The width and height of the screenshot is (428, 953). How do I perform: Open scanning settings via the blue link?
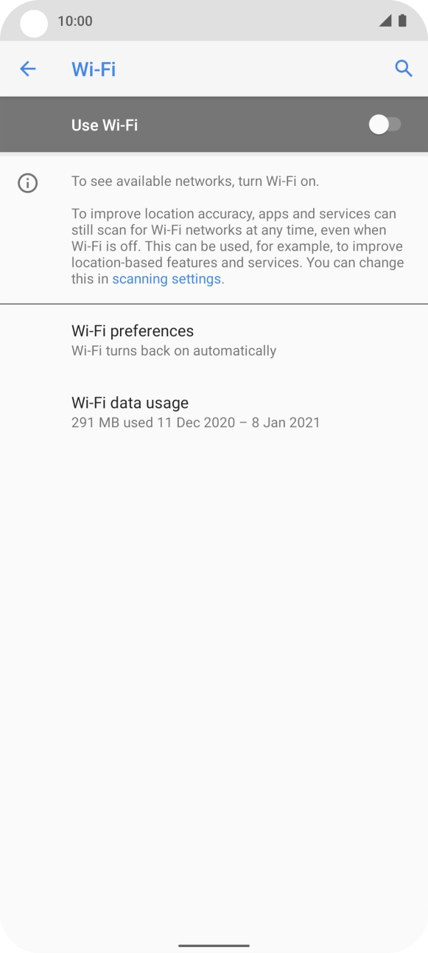[166, 279]
